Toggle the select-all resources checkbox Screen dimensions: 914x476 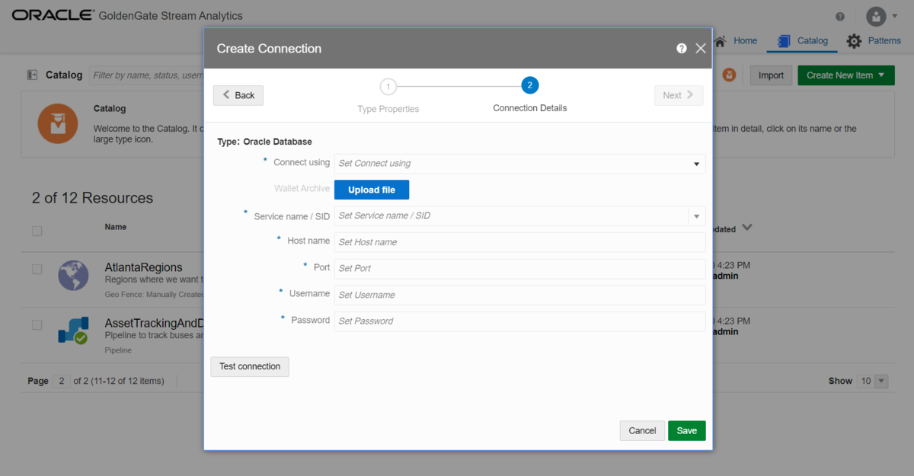37,231
